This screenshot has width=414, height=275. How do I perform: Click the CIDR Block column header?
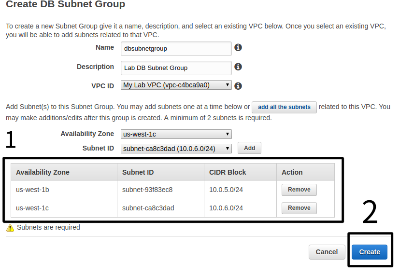[x=228, y=172]
